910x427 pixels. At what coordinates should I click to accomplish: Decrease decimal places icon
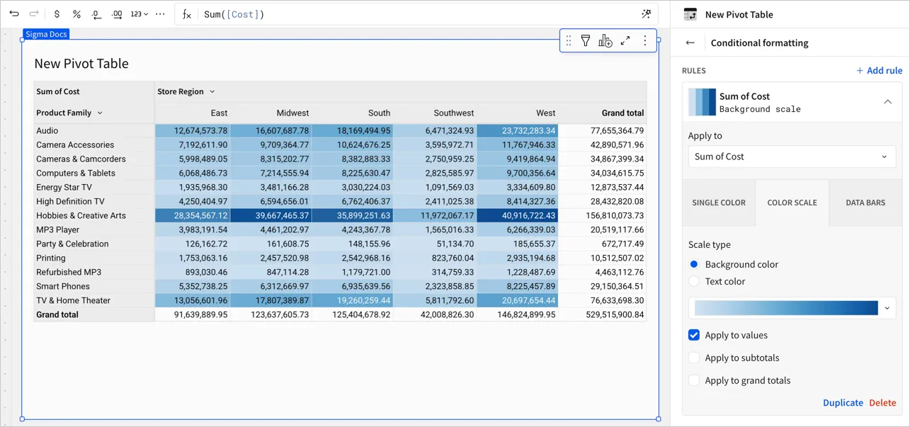click(97, 14)
